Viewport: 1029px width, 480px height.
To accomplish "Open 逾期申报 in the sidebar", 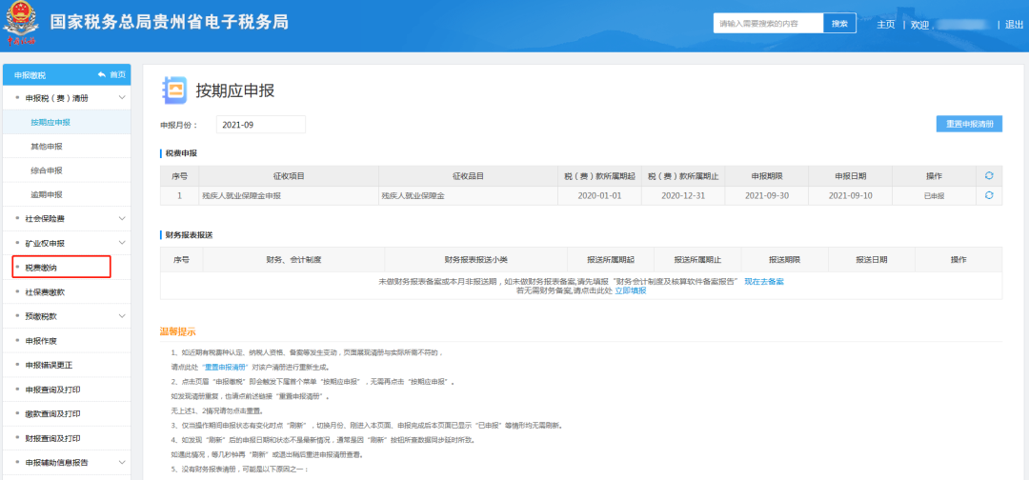I will 47,194.
